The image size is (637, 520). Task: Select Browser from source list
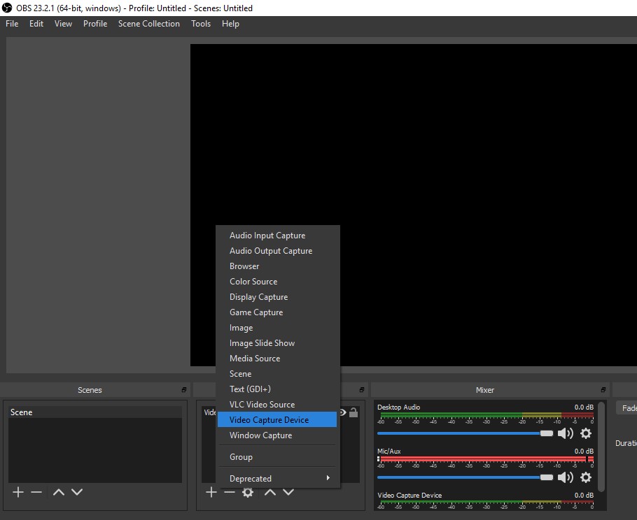pyautogui.click(x=277, y=266)
